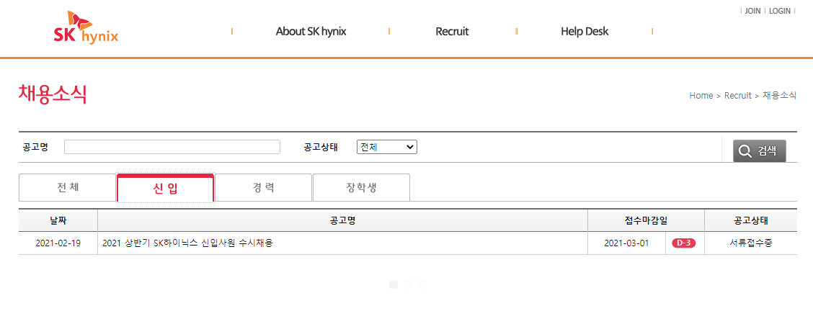Viewport: 813px width, 324px height.
Task: Click the date 2021-02-19 cell
Action: [58, 243]
